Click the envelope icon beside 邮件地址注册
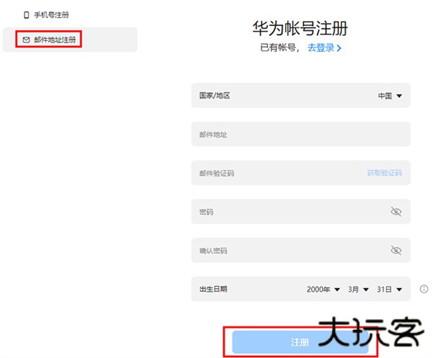 (x=27, y=40)
